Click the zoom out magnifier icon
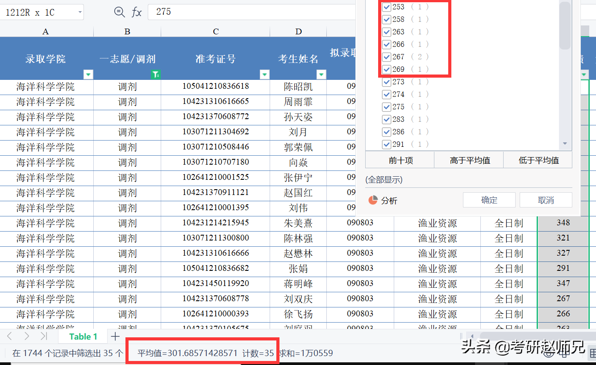Viewport: 596px width, 365px height. tap(120, 12)
